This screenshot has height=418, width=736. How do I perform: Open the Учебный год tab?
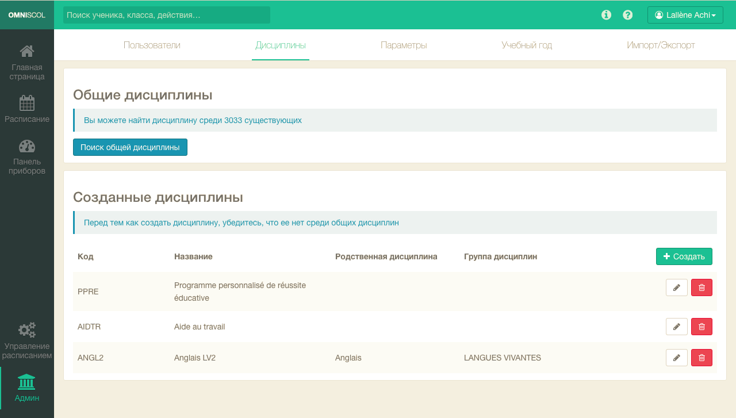pos(527,45)
